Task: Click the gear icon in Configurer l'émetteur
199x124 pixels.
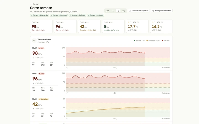Action: [153, 11]
